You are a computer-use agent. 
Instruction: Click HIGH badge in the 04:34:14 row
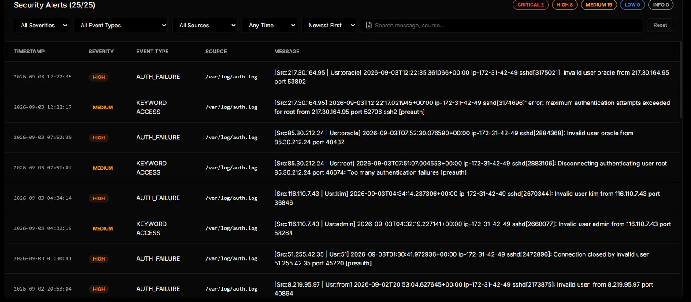click(x=99, y=198)
